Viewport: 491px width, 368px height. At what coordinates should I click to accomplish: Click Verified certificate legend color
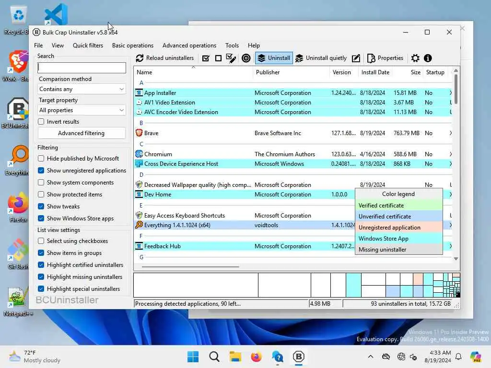[398, 206]
